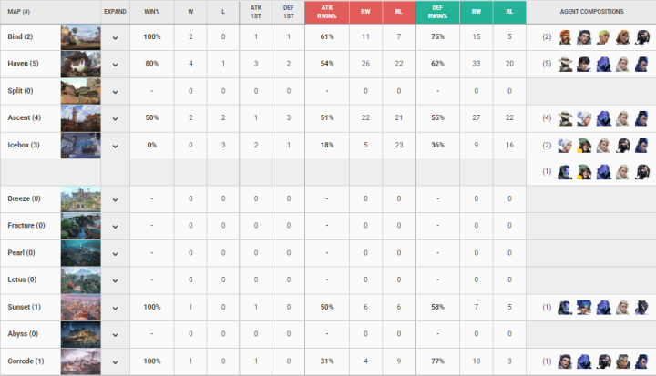Open the Corrode row chevron

pos(116,361)
